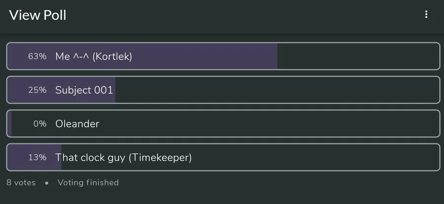Viewport: 444px width, 204px height.
Task: Click the unfilled part of Kortlek bar
Action: [358, 57]
